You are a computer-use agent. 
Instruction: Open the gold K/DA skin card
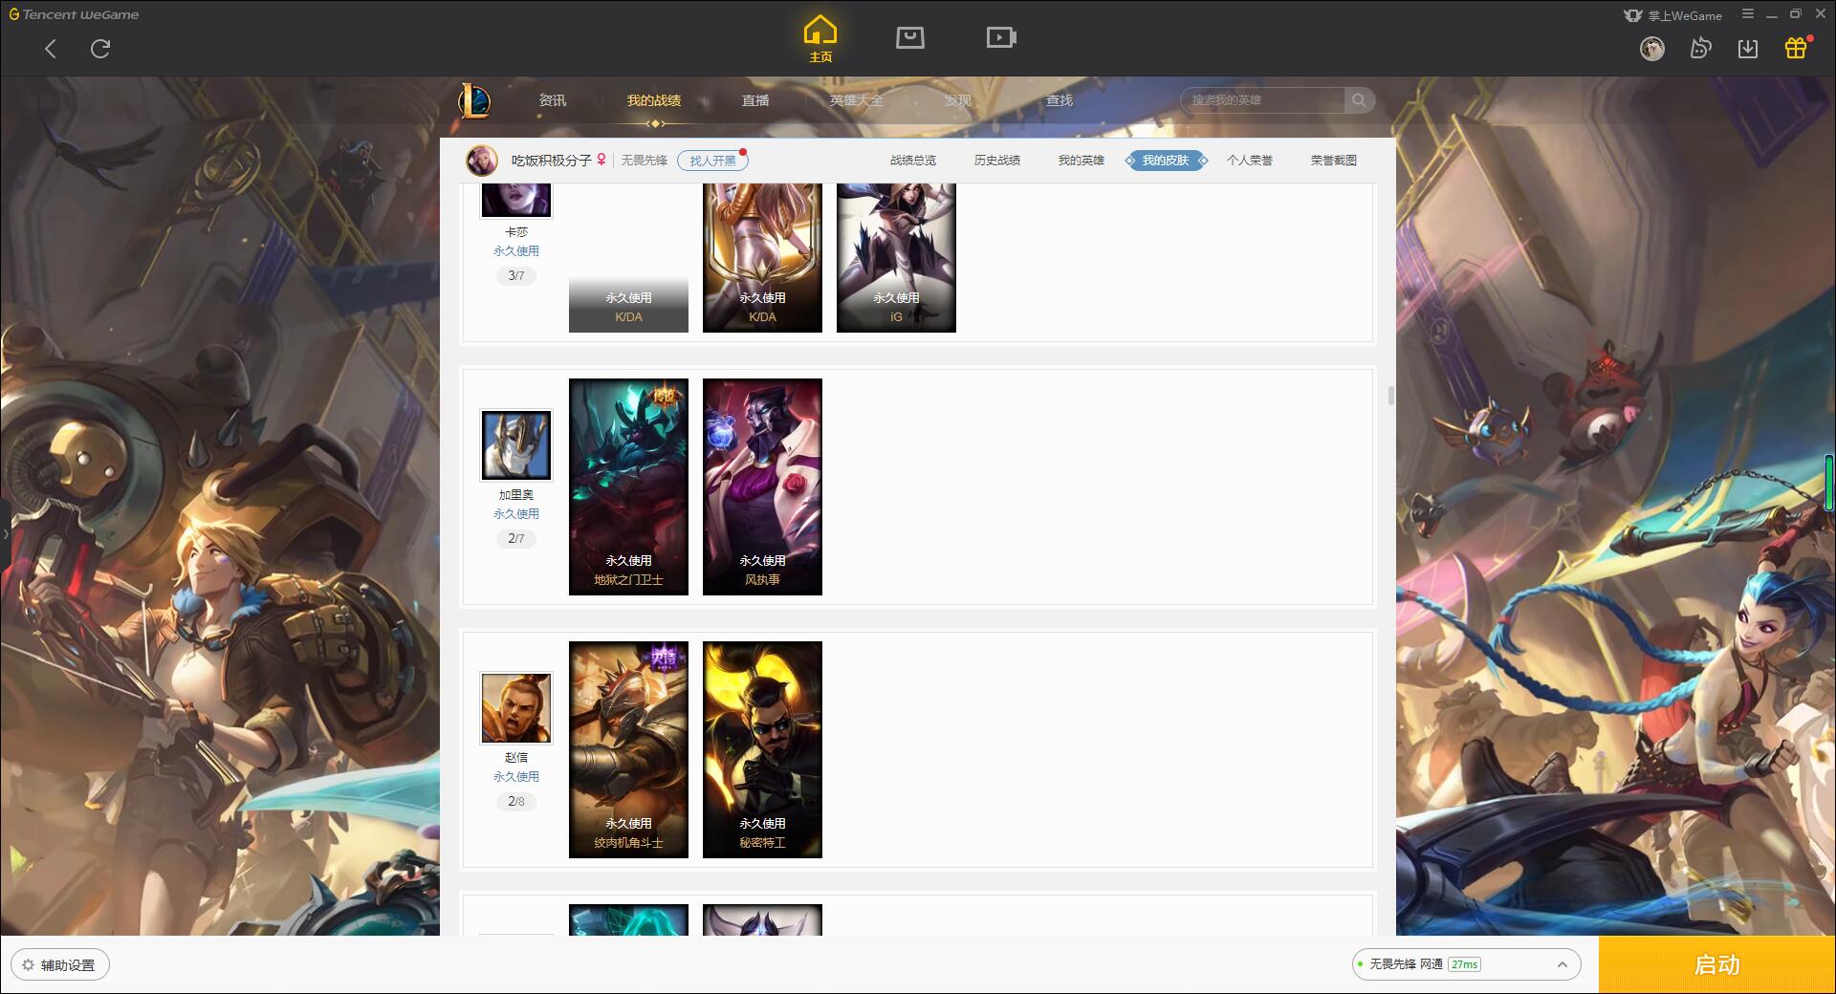tap(762, 258)
